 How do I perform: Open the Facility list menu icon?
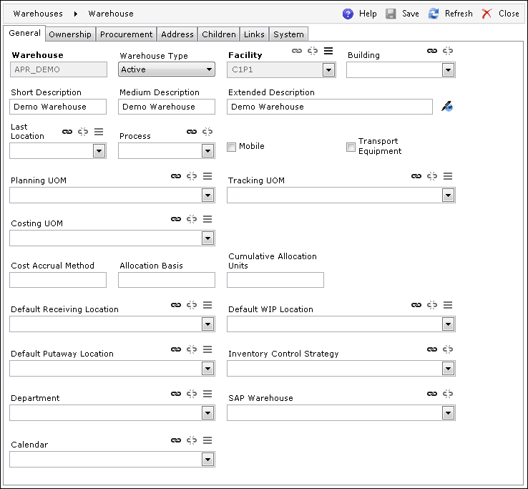(328, 51)
